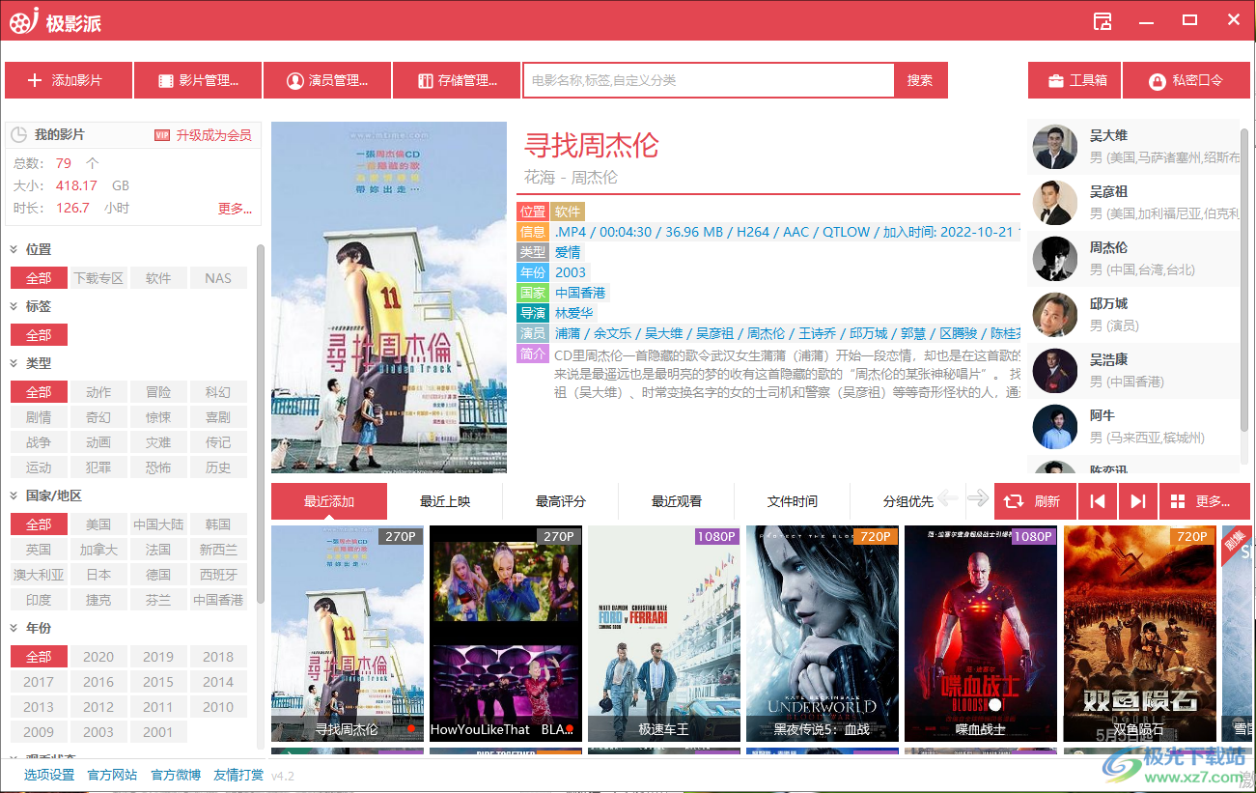
Task: Click the movie name search input field
Action: click(709, 80)
